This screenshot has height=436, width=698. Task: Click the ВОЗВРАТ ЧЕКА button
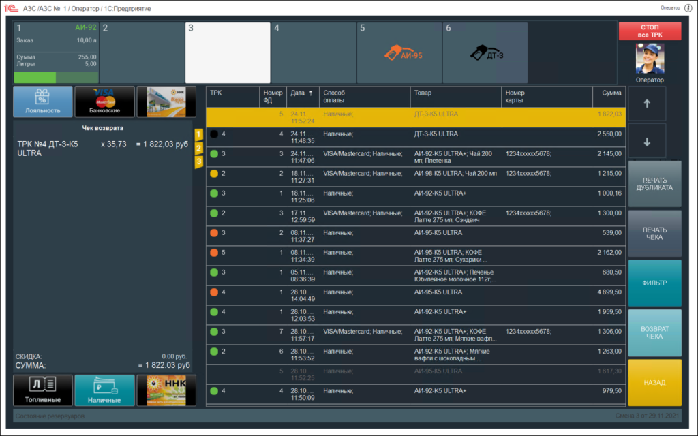(654, 333)
